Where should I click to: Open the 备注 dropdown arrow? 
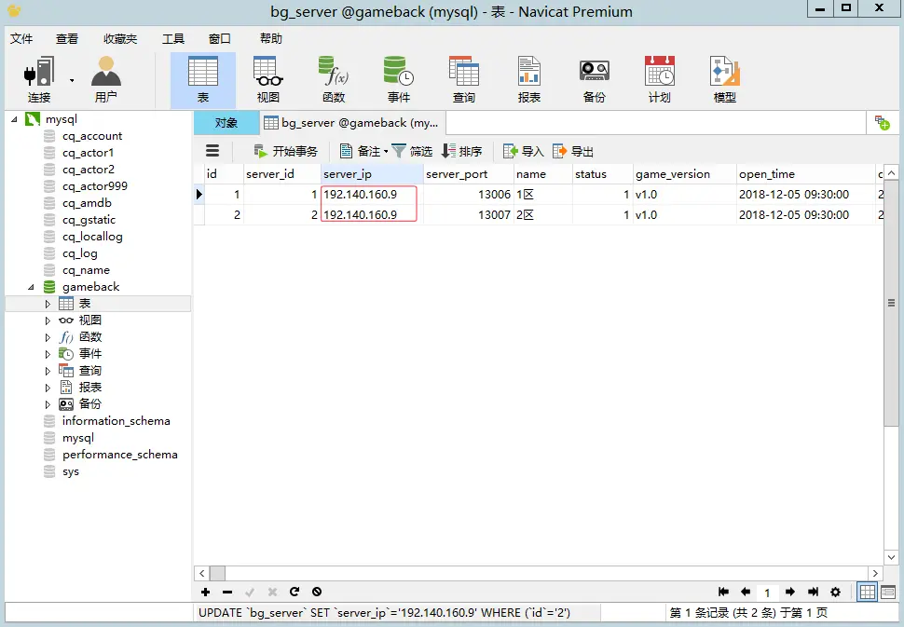click(x=386, y=152)
